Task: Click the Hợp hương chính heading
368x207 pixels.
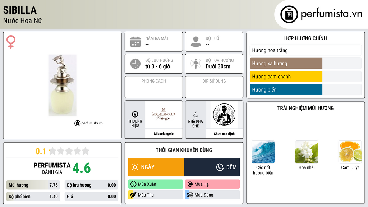Action: coord(305,38)
